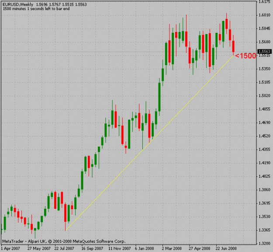Click the 1.3365 price axis label
Viewport: 273px width, 252px height.
click(264, 230)
